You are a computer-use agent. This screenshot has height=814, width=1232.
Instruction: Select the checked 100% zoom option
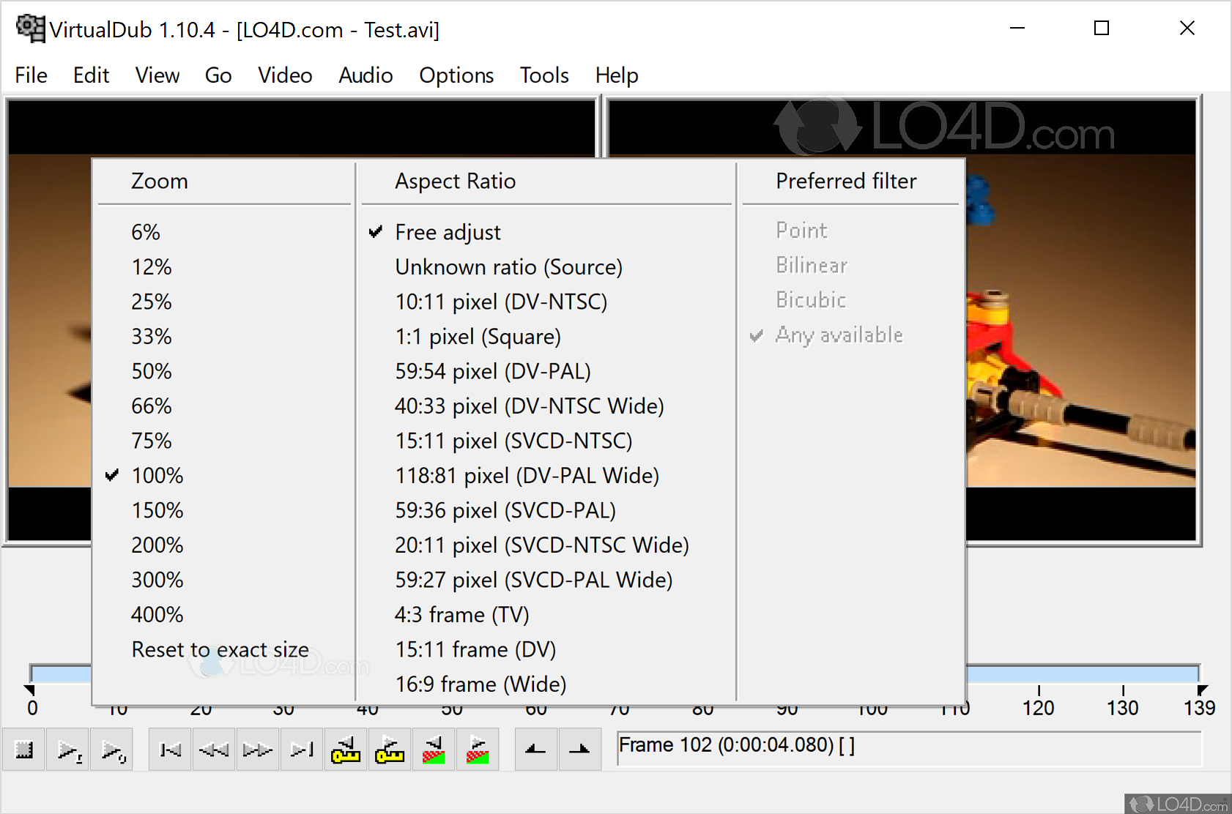click(157, 476)
